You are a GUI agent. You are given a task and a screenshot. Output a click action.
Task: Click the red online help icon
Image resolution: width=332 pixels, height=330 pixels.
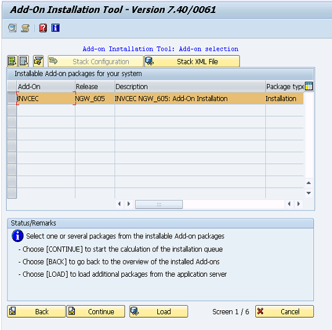(43, 28)
